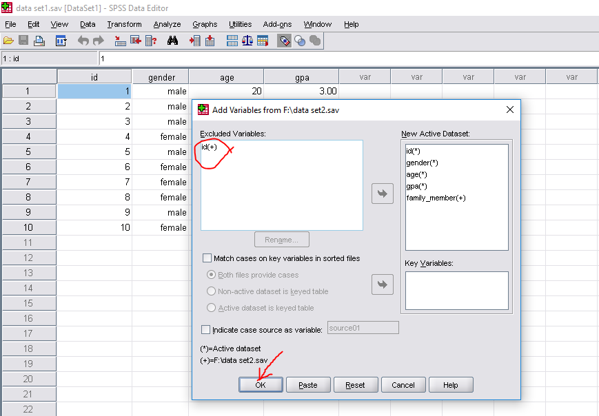Select id(*) in New Active Dataset
This screenshot has height=416, width=599.
pyautogui.click(x=413, y=151)
